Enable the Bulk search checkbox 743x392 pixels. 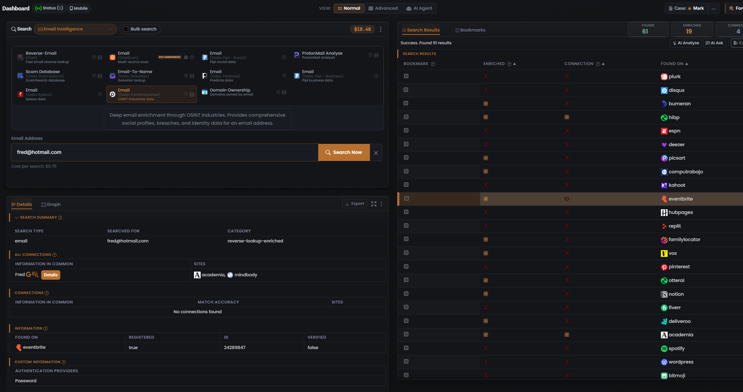[126, 29]
